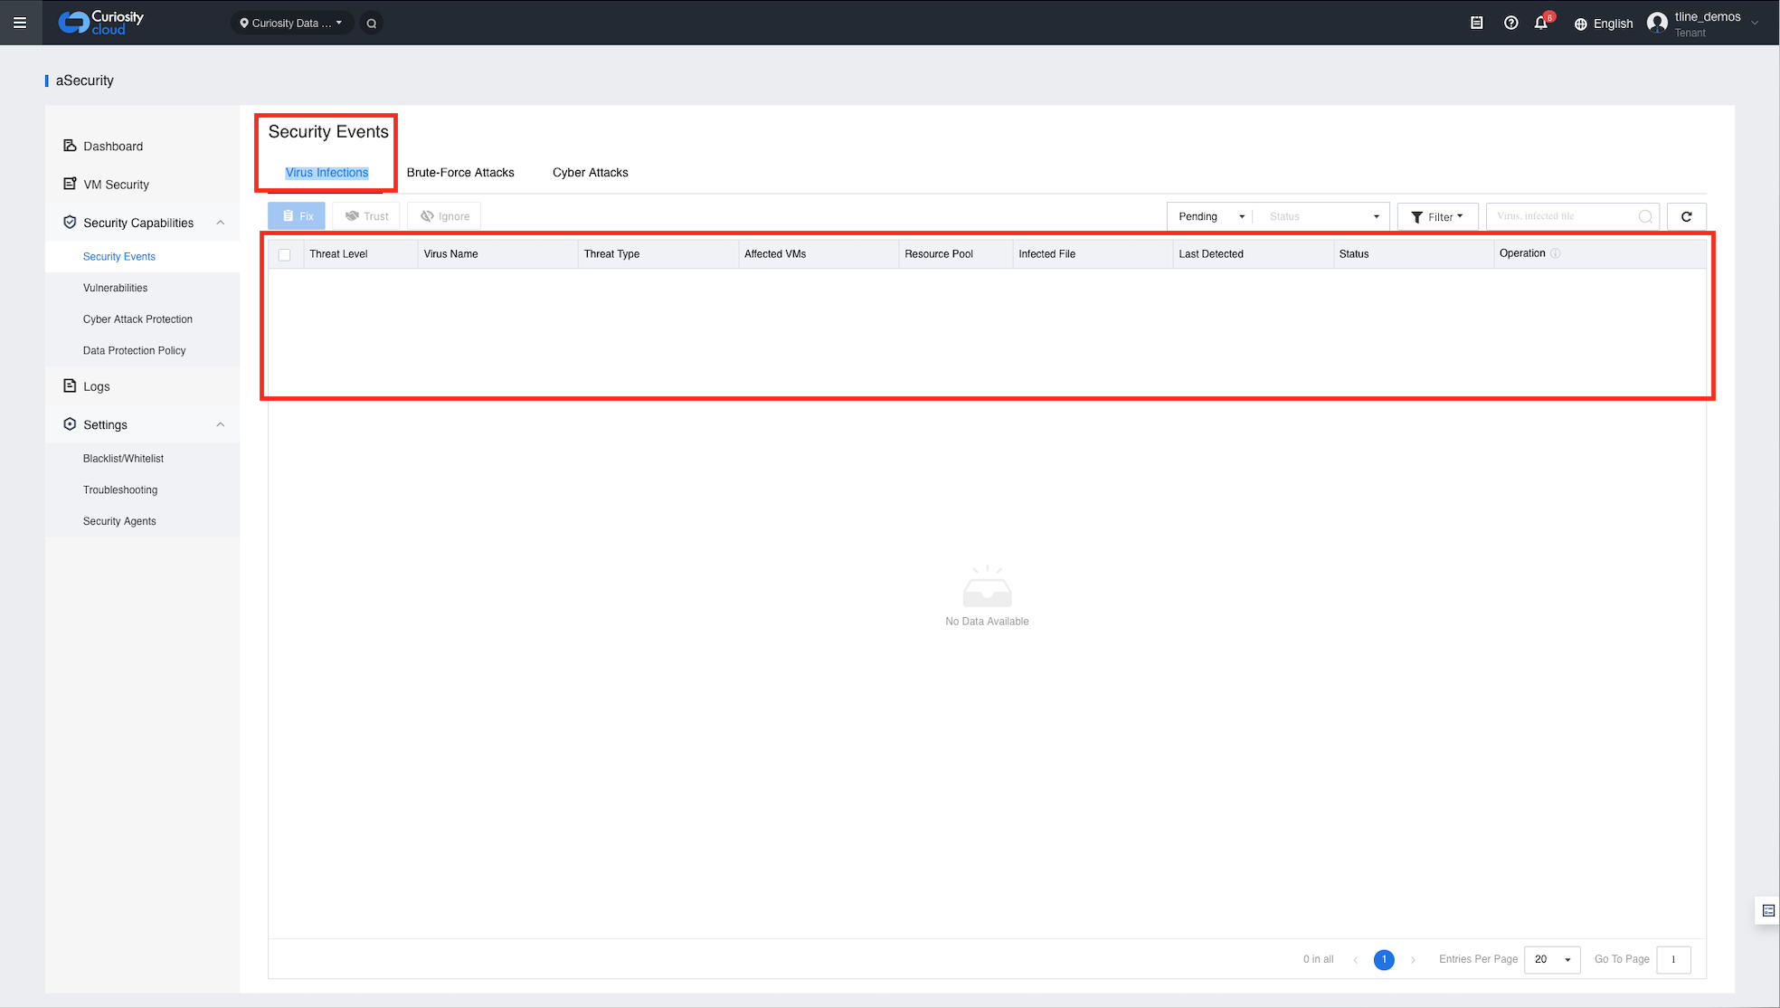Switch to Cyber Attacks tab
1780x1008 pixels.
tap(590, 172)
